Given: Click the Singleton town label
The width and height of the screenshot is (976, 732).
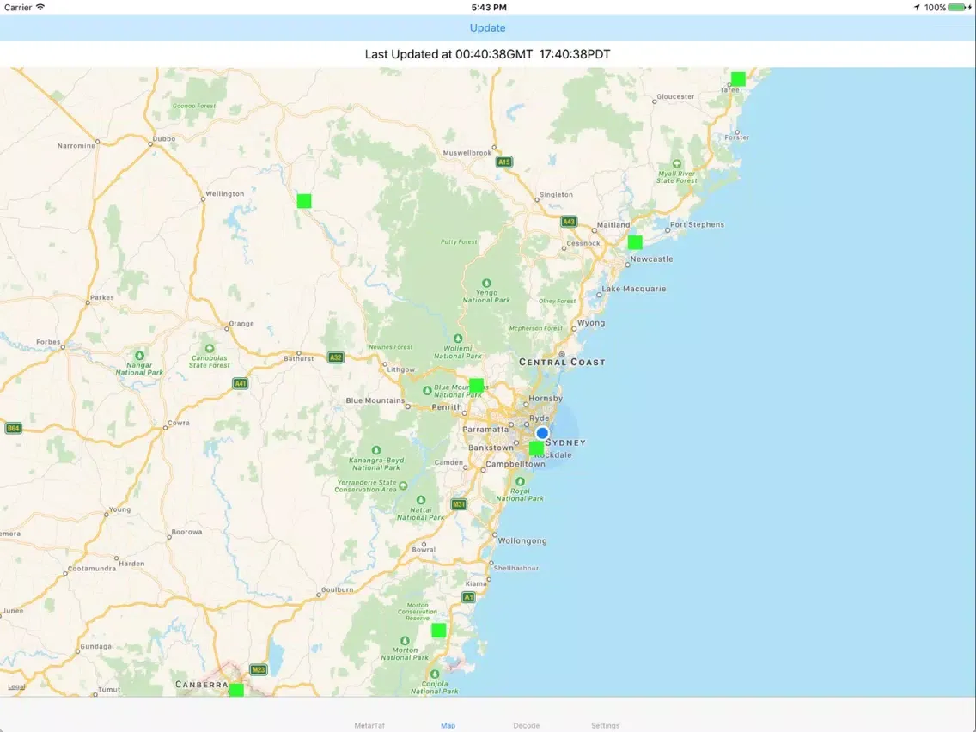Looking at the screenshot, I should pyautogui.click(x=556, y=195).
